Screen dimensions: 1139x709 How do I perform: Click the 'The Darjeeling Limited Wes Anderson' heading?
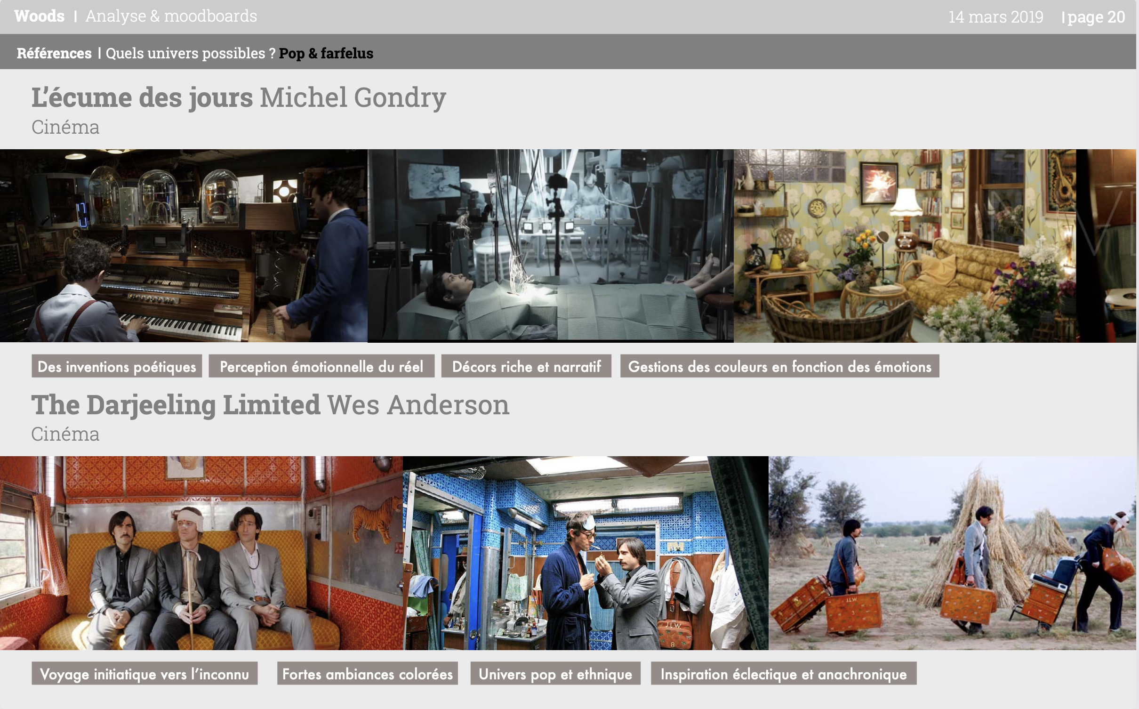(x=270, y=405)
